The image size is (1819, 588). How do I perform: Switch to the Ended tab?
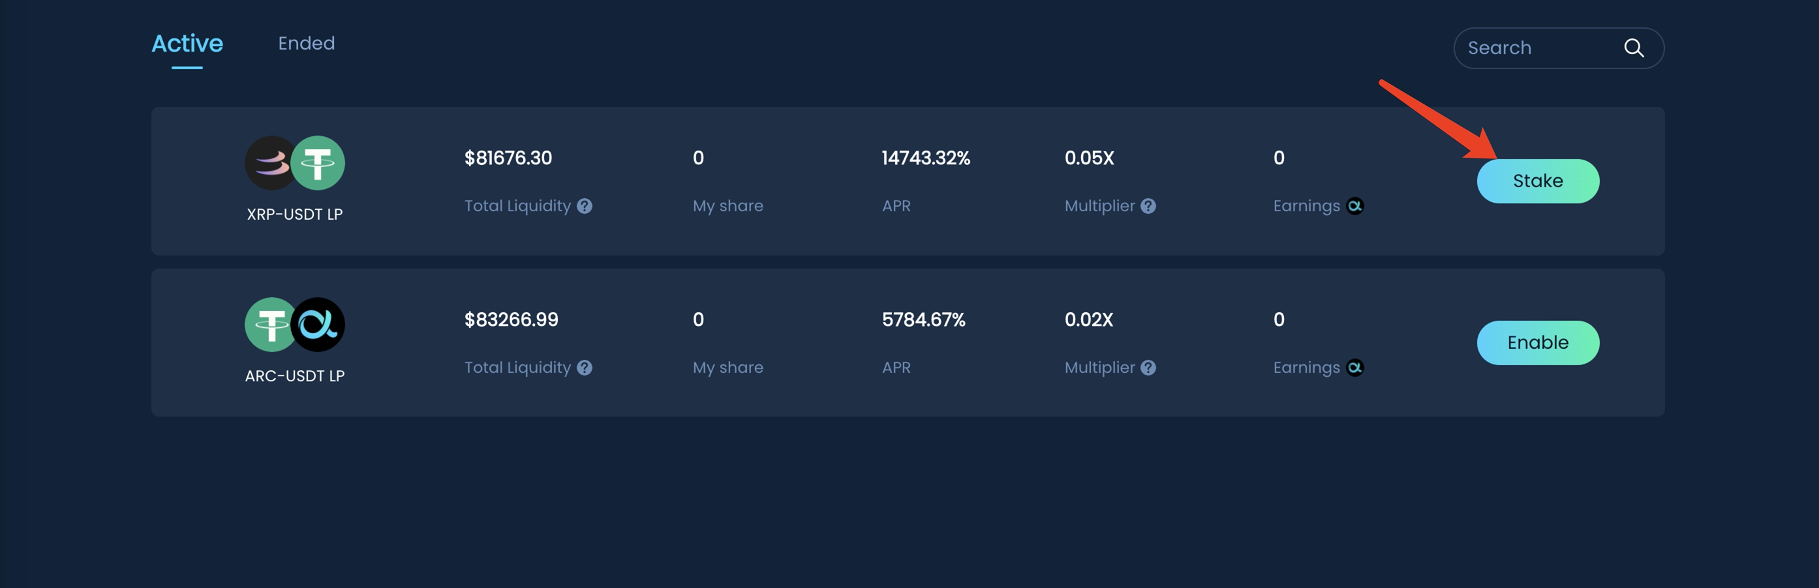[307, 44]
